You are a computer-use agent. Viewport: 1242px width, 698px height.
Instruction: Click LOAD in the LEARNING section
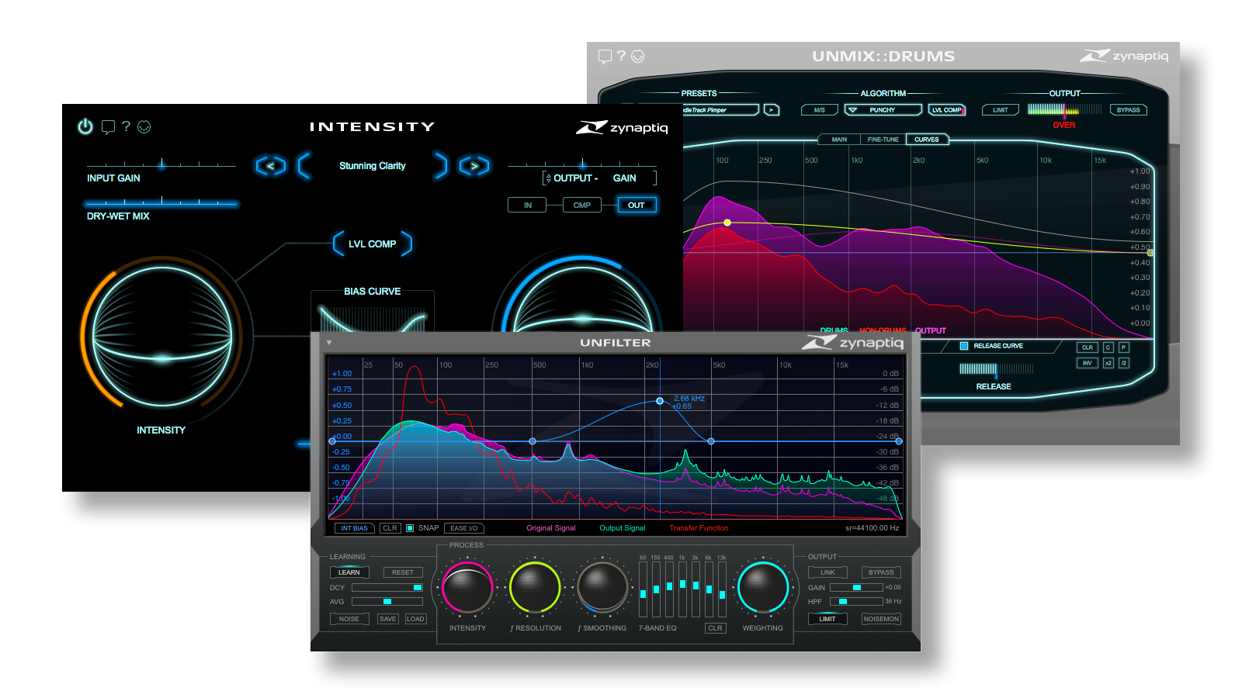pos(415,619)
